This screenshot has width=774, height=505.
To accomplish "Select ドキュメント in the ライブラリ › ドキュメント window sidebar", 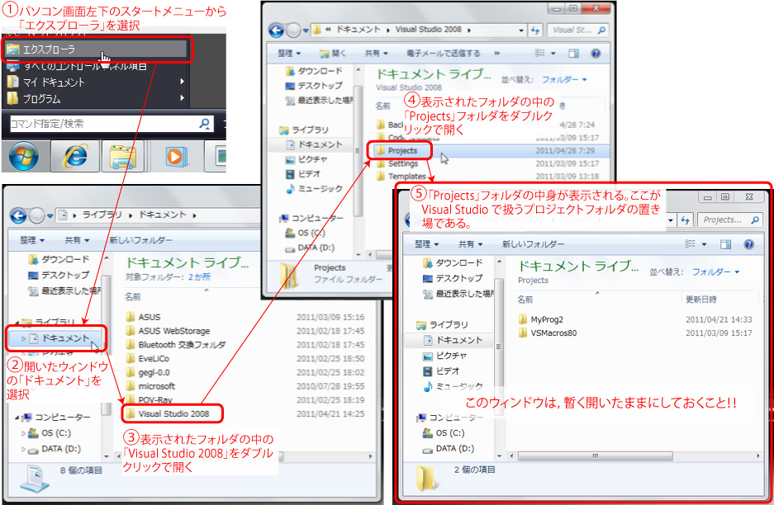I will click(x=56, y=338).
